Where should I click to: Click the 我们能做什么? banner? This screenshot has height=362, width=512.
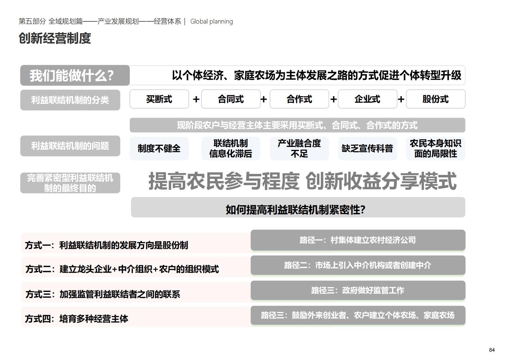pyautogui.click(x=75, y=75)
